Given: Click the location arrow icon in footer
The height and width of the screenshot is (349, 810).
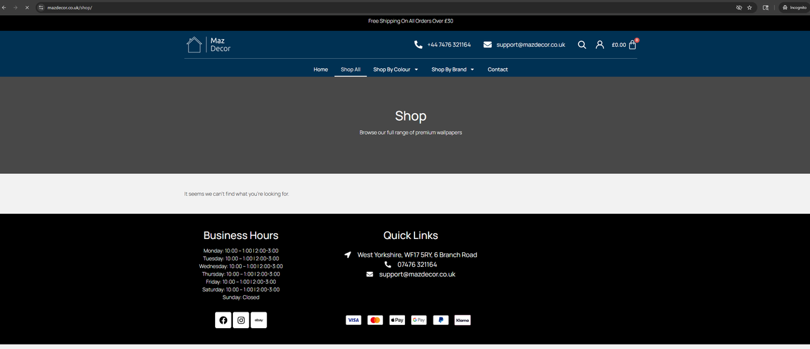Looking at the screenshot, I should pos(348,255).
